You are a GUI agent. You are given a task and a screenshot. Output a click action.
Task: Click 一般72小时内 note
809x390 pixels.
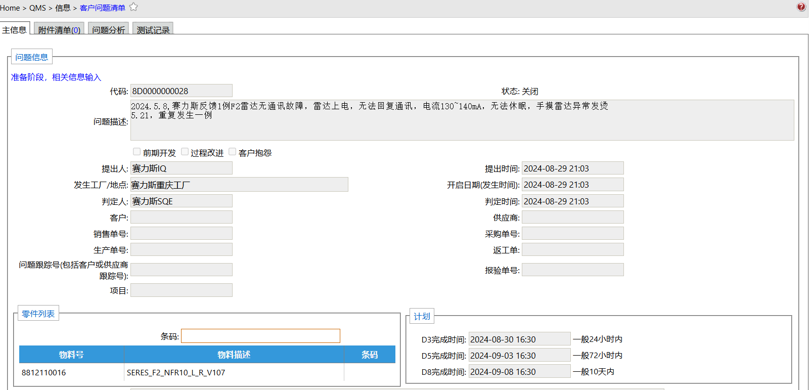[598, 356]
